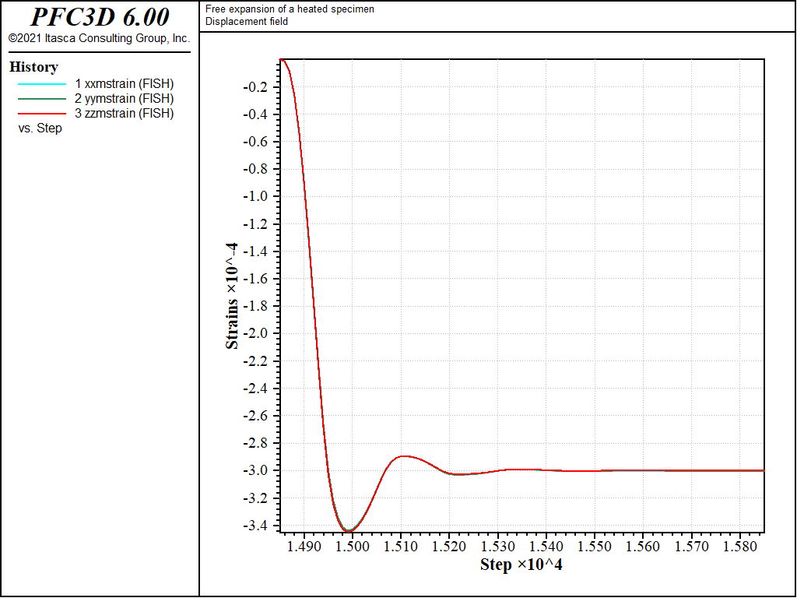Click the PFC3D 6.00 title text

point(100,17)
